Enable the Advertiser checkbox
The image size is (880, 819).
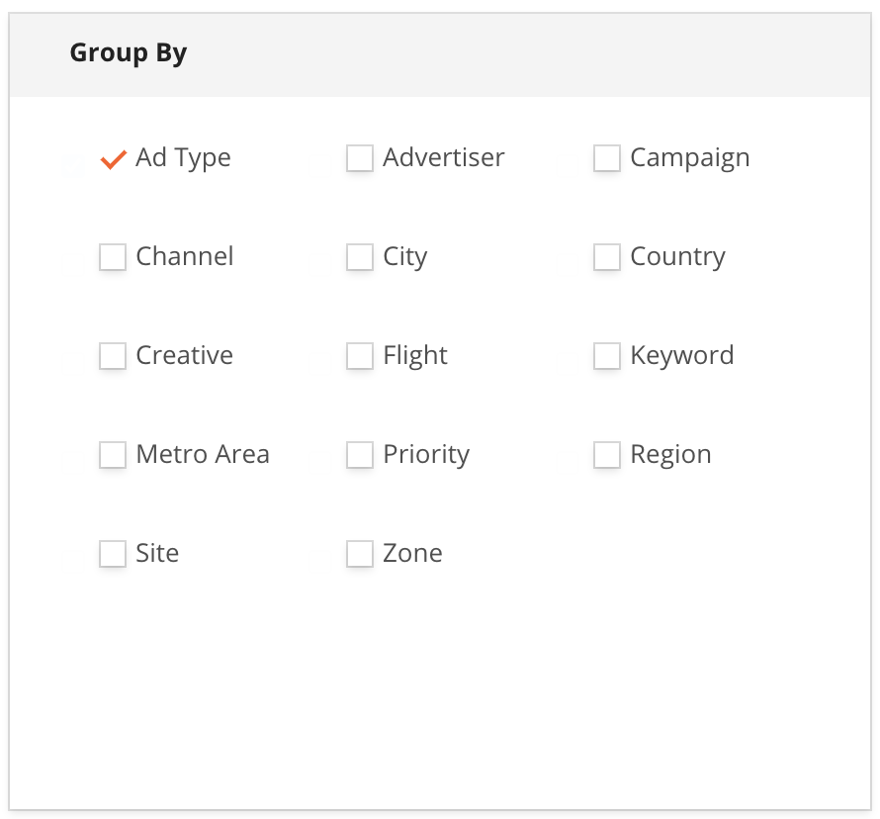click(360, 158)
